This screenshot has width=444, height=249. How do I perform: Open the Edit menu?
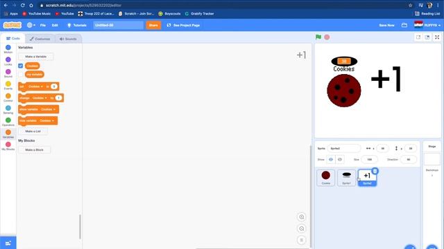tap(55, 25)
